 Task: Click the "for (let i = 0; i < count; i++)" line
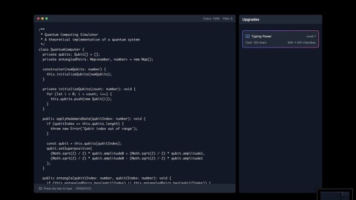pyautogui.click(x=79, y=94)
